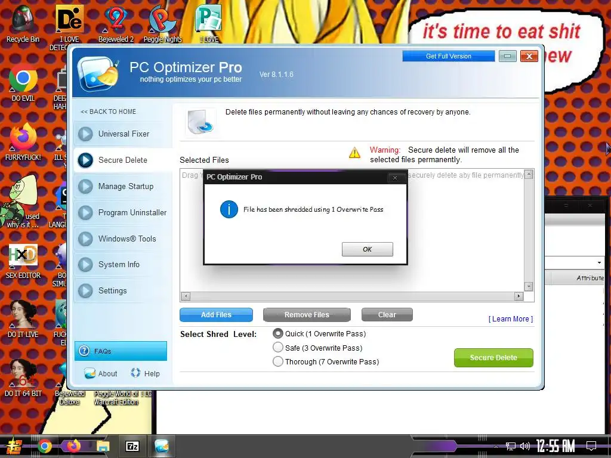Click the Get Full Version button
Viewport: 611px width, 458px height.
(x=449, y=56)
